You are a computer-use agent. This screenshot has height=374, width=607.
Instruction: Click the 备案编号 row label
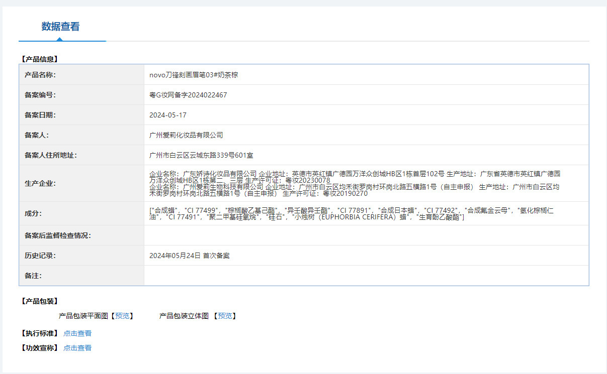click(40, 95)
